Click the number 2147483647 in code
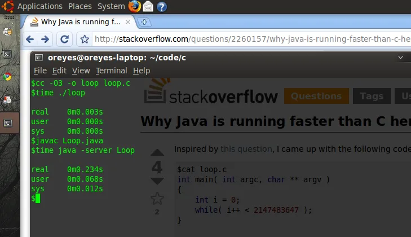The width and height of the screenshot is (411, 237). coord(276,210)
